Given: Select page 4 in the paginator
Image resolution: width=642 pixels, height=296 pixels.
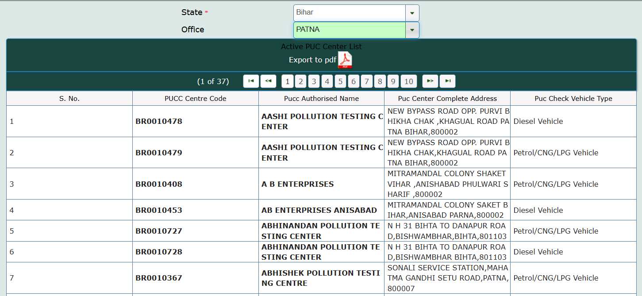Looking at the screenshot, I should point(327,81).
